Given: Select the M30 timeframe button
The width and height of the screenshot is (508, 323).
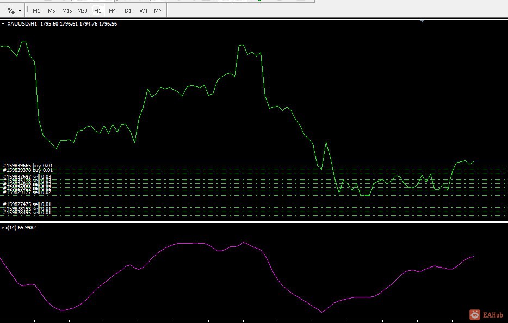Looking at the screenshot, I should point(82,11).
